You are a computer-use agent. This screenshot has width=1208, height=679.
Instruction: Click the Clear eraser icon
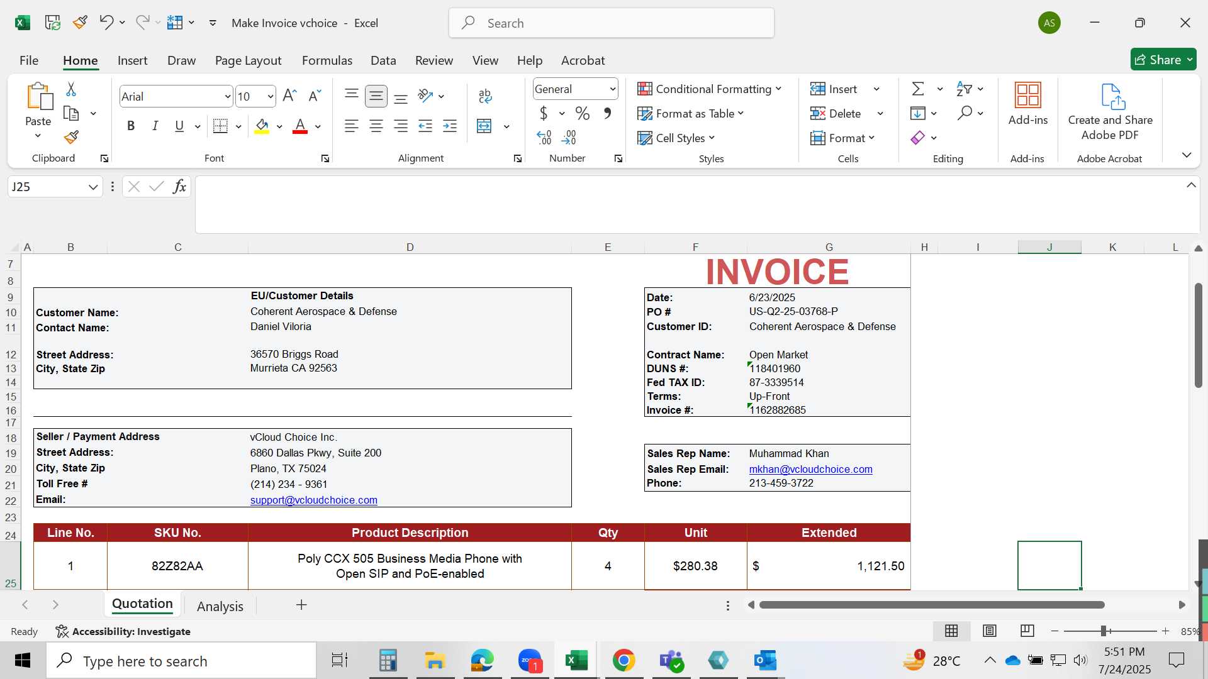pos(917,138)
